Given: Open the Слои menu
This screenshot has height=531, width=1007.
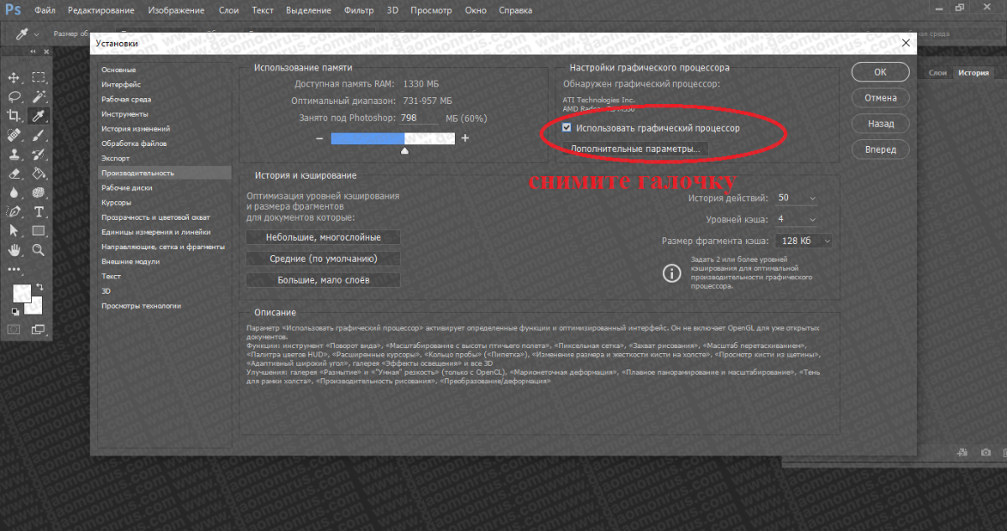Looking at the screenshot, I should (228, 11).
